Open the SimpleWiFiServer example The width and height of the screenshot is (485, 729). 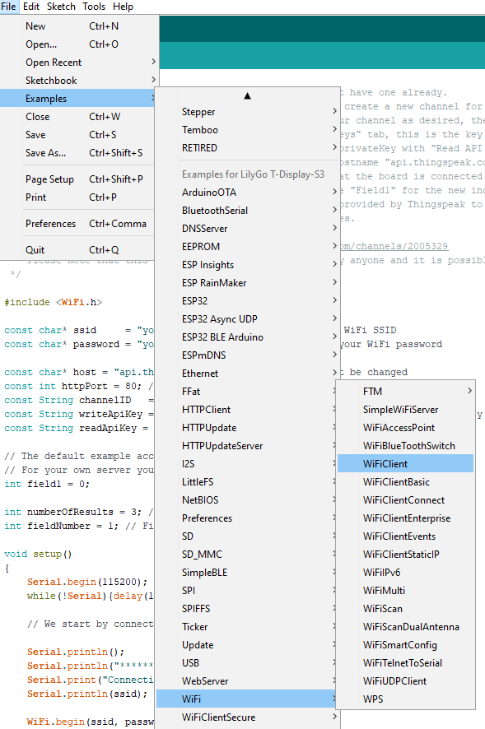coord(405,410)
